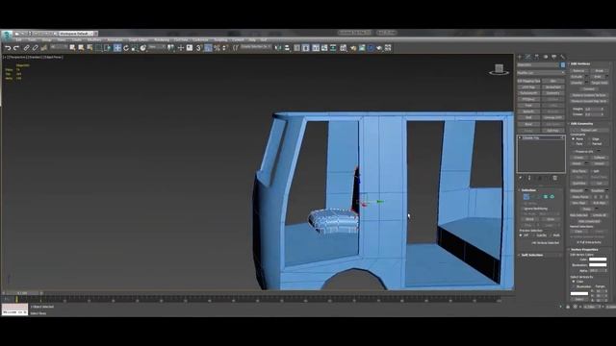Toggle the Pin Stack icon

[x=521, y=178]
